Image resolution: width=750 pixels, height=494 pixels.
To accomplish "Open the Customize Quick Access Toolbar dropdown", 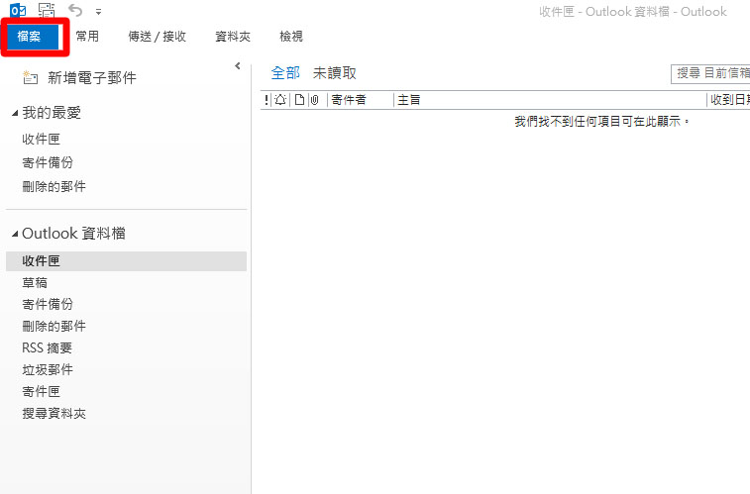I will (98, 12).
